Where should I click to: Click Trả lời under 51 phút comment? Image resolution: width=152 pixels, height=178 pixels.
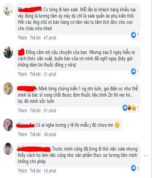(x=35, y=111)
